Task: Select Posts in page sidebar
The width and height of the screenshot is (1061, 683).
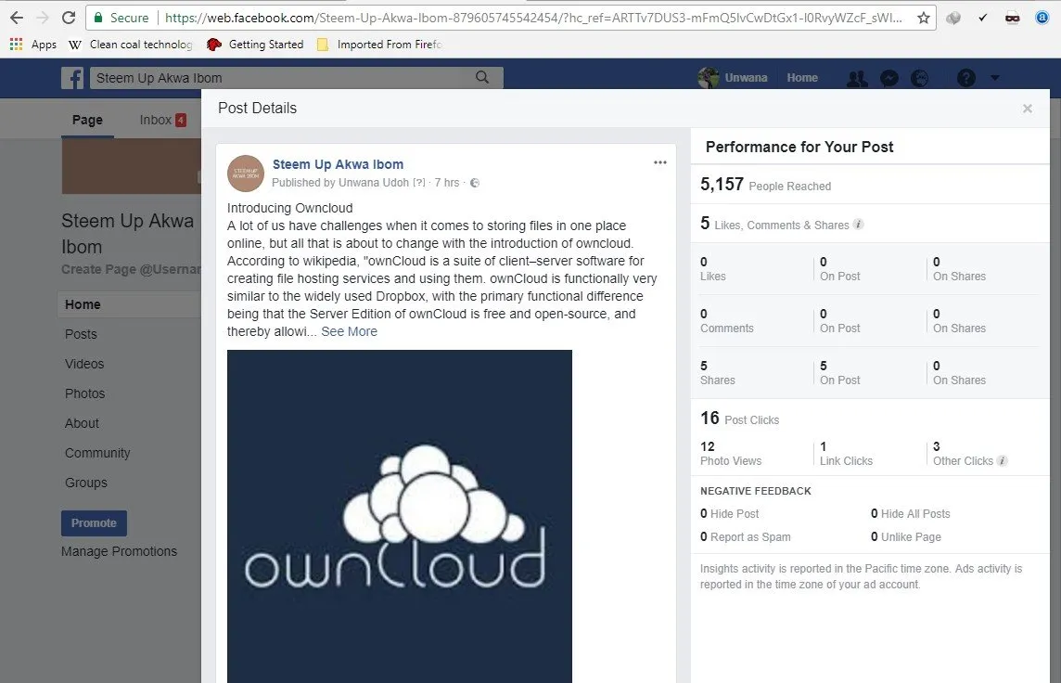Action: click(x=81, y=334)
